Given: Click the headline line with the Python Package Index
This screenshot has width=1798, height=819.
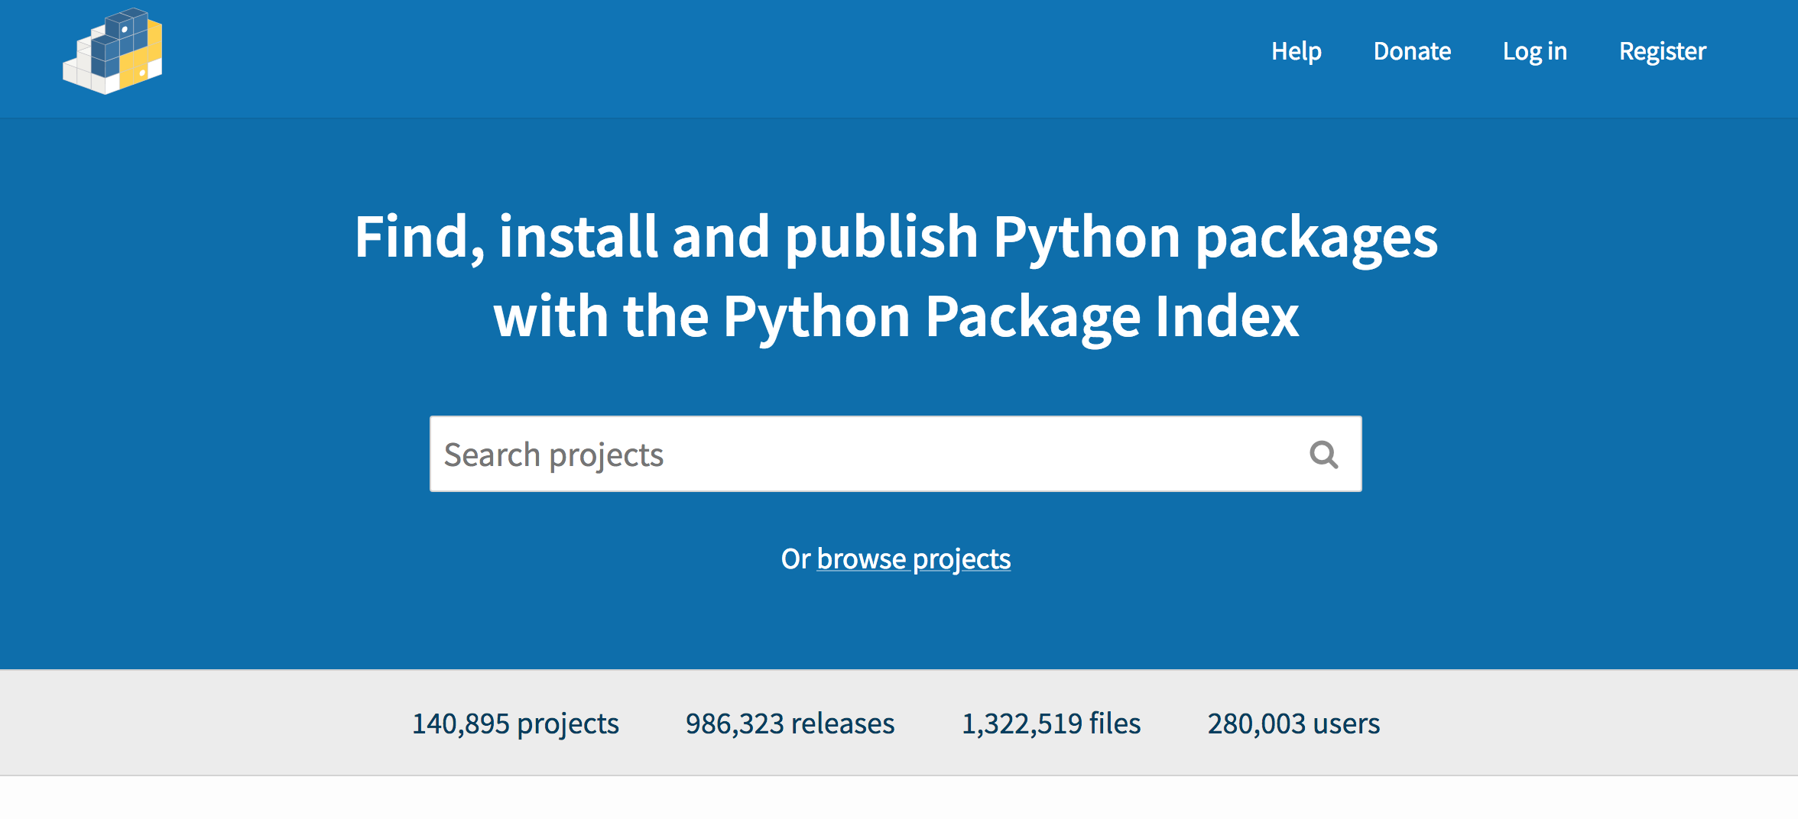Looking at the screenshot, I should [x=896, y=316].
